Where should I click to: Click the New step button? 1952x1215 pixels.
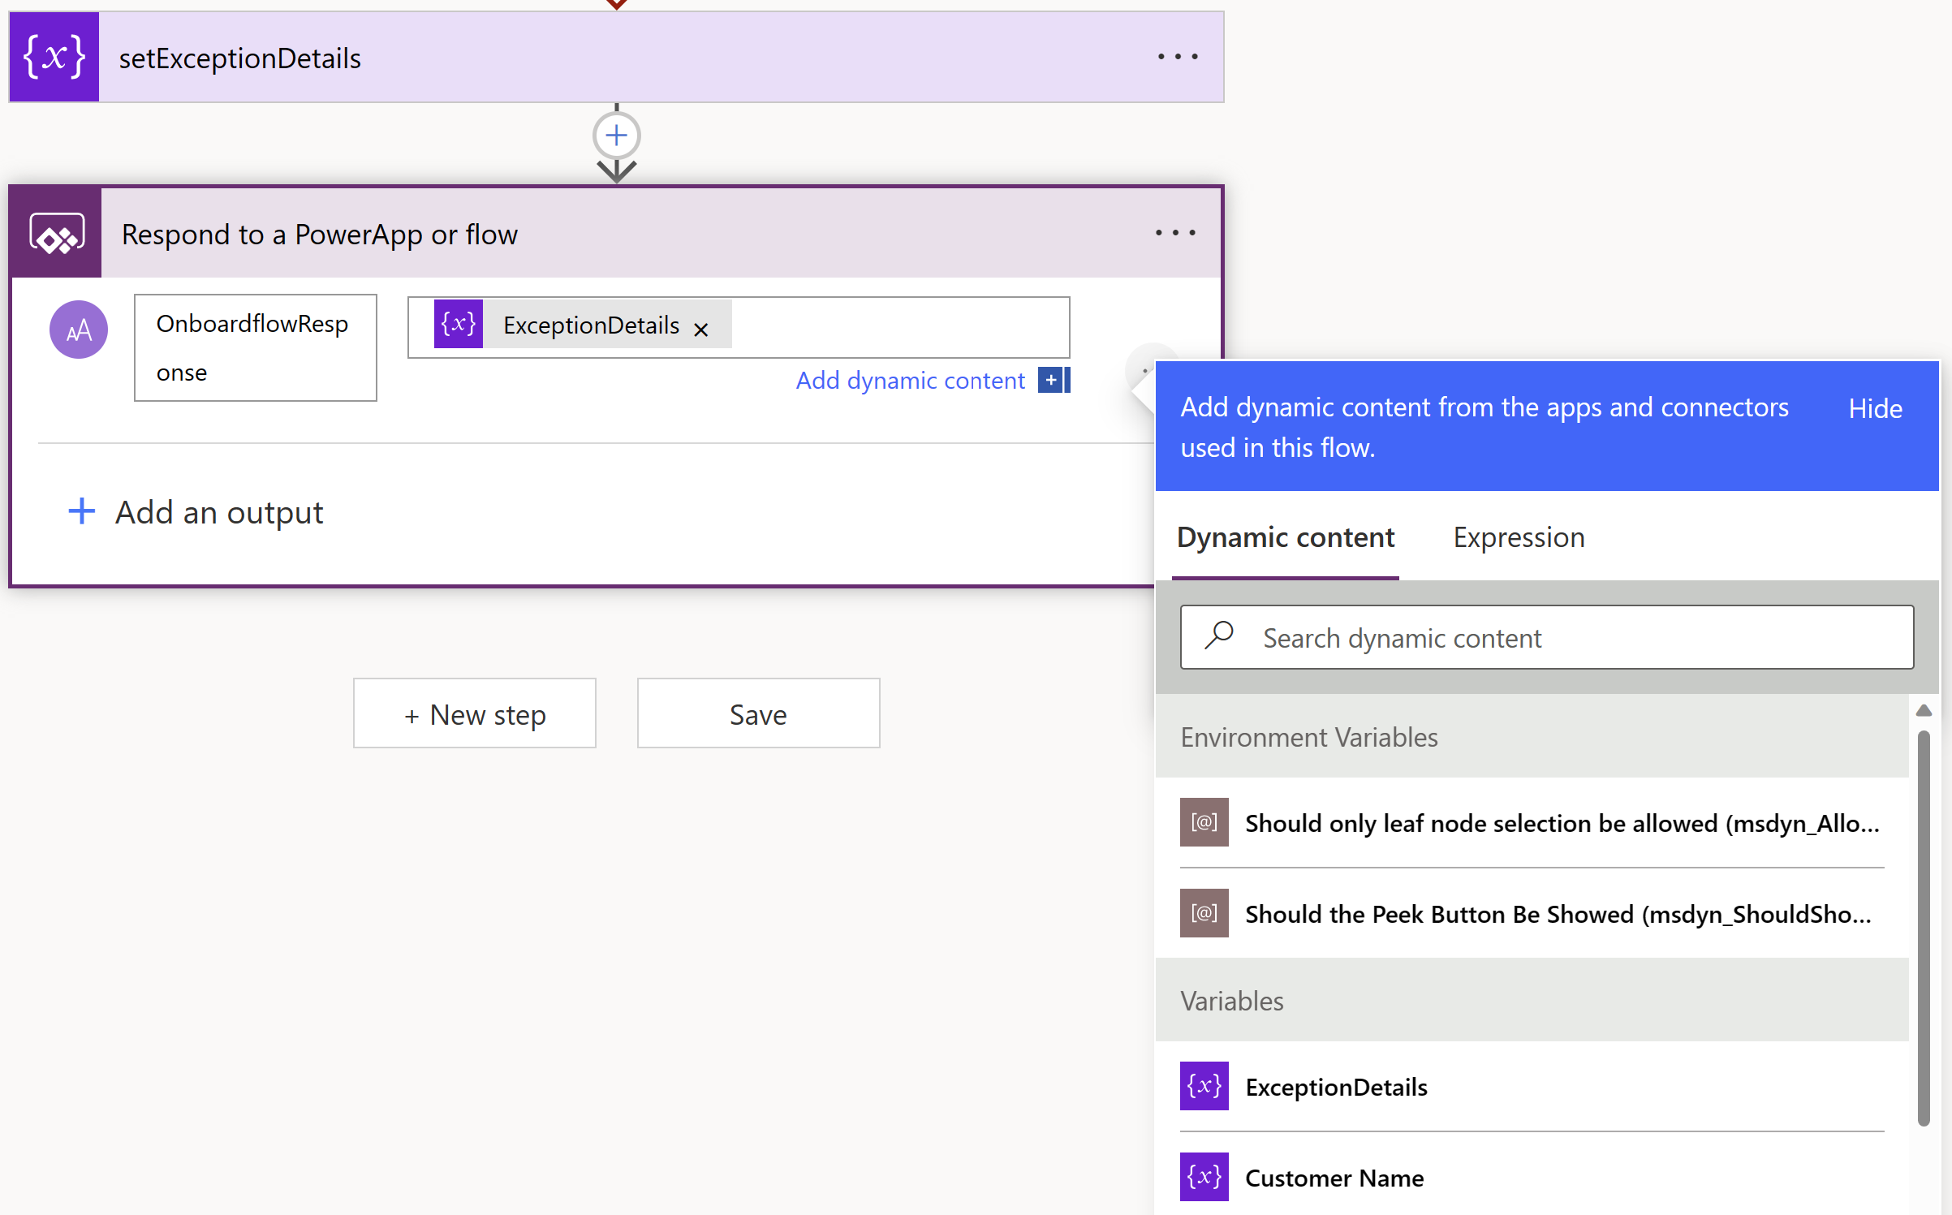[474, 714]
